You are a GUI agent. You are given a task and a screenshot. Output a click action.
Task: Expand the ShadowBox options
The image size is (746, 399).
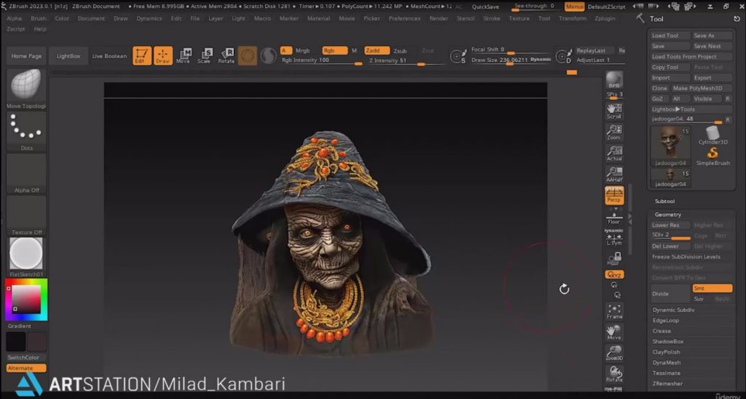(668, 341)
